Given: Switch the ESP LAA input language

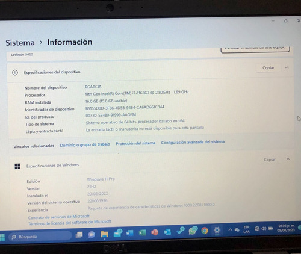Looking at the screenshot, I should 246,229.
